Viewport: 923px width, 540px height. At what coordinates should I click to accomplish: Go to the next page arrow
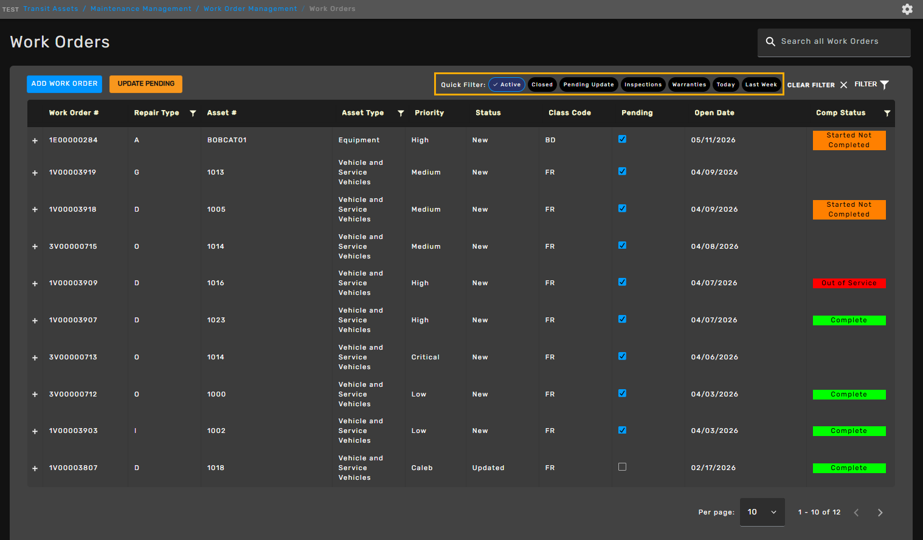(x=880, y=513)
